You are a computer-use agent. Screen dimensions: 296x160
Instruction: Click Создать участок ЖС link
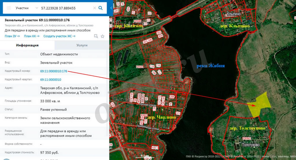tap(59, 36)
